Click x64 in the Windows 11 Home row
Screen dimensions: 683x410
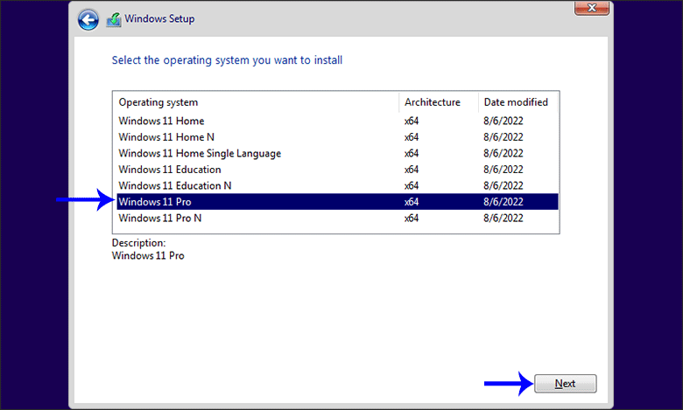pyautogui.click(x=412, y=121)
